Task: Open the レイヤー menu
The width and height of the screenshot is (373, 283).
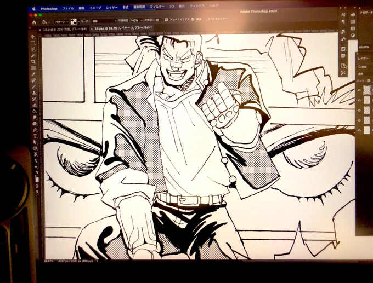Action: pos(112,8)
